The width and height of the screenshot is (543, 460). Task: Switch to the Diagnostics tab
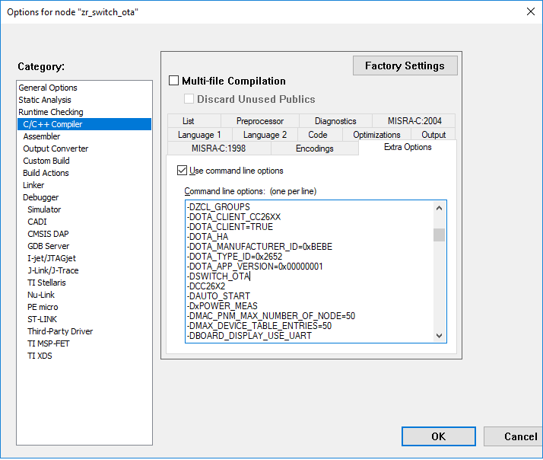pyautogui.click(x=335, y=121)
